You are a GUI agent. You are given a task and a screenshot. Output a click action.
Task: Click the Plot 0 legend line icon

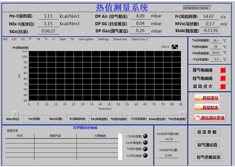click(175, 47)
